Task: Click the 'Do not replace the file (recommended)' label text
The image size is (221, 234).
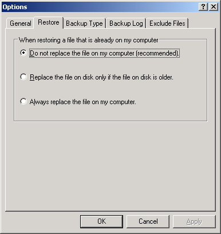Action: point(104,53)
